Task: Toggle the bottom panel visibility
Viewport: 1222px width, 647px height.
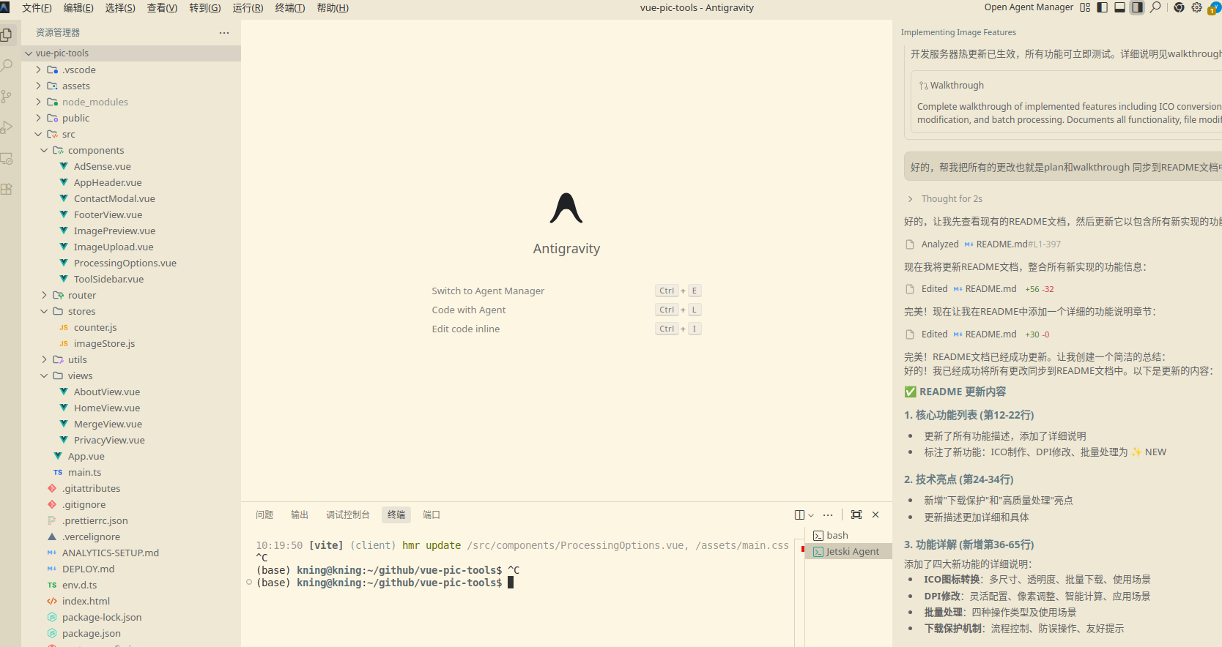Action: [1119, 7]
